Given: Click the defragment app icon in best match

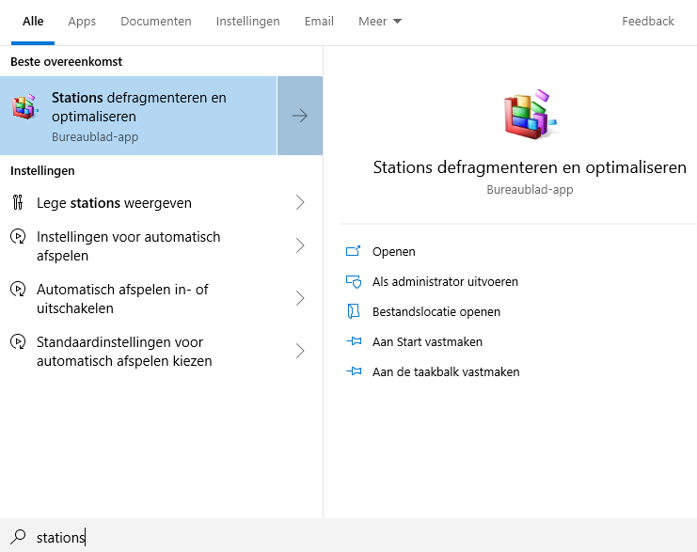Looking at the screenshot, I should coord(24,106).
